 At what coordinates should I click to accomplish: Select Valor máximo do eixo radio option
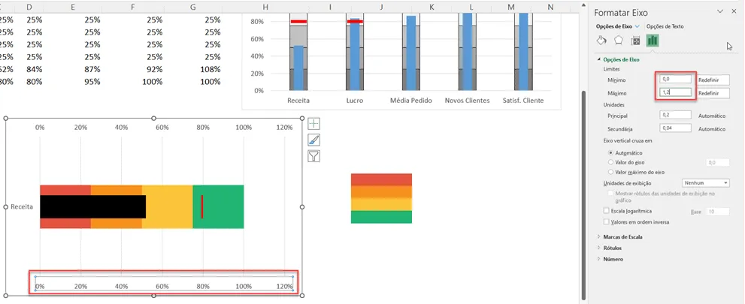coord(610,172)
